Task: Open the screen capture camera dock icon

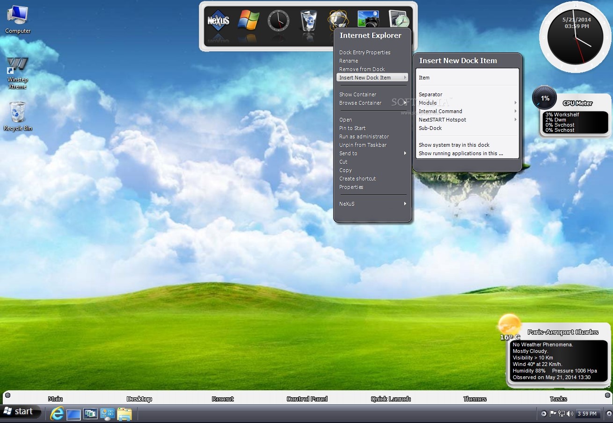Action: [x=368, y=19]
